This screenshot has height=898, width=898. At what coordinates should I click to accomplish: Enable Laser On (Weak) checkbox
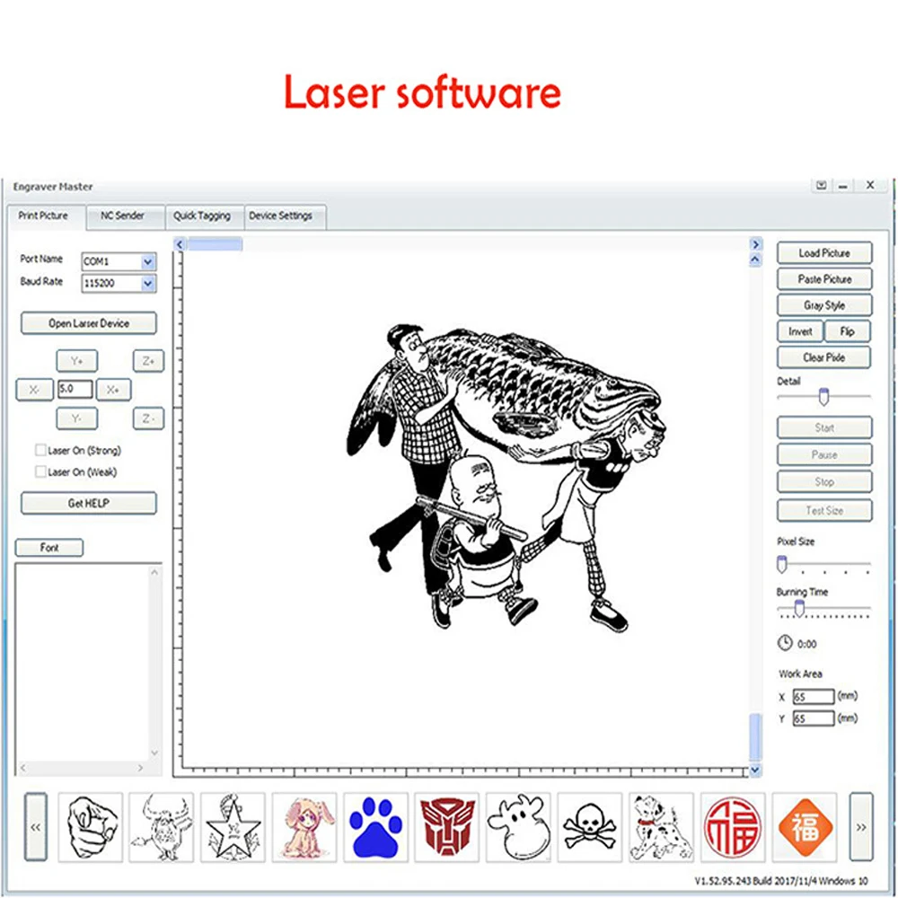pos(40,471)
